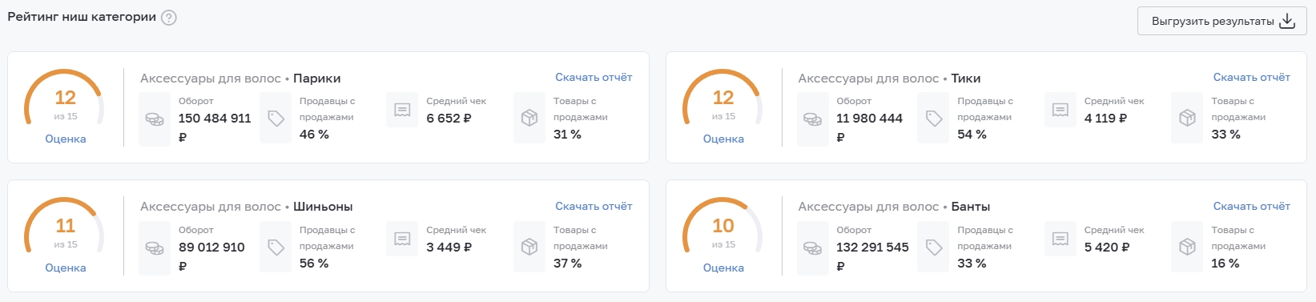Click Скачать отчёт in the Банты card
Screen dimensions: 1316x302
coord(1251,206)
